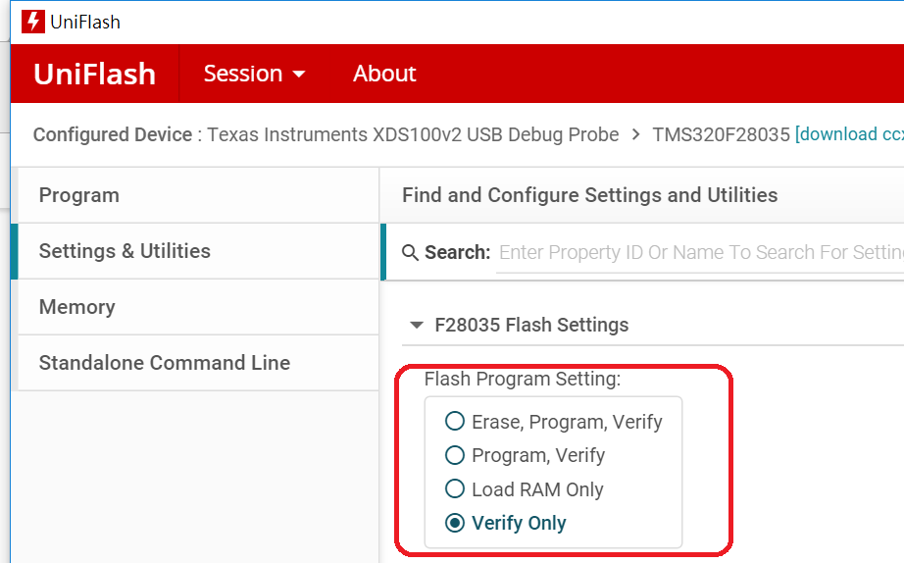Select the Settings & Utilities tab
904x563 pixels.
198,251
